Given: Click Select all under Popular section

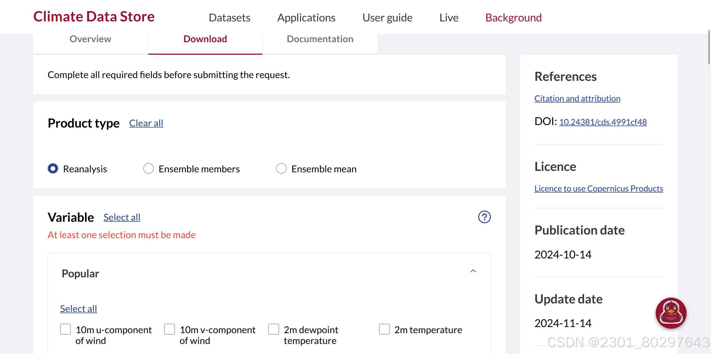Looking at the screenshot, I should [x=78, y=309].
